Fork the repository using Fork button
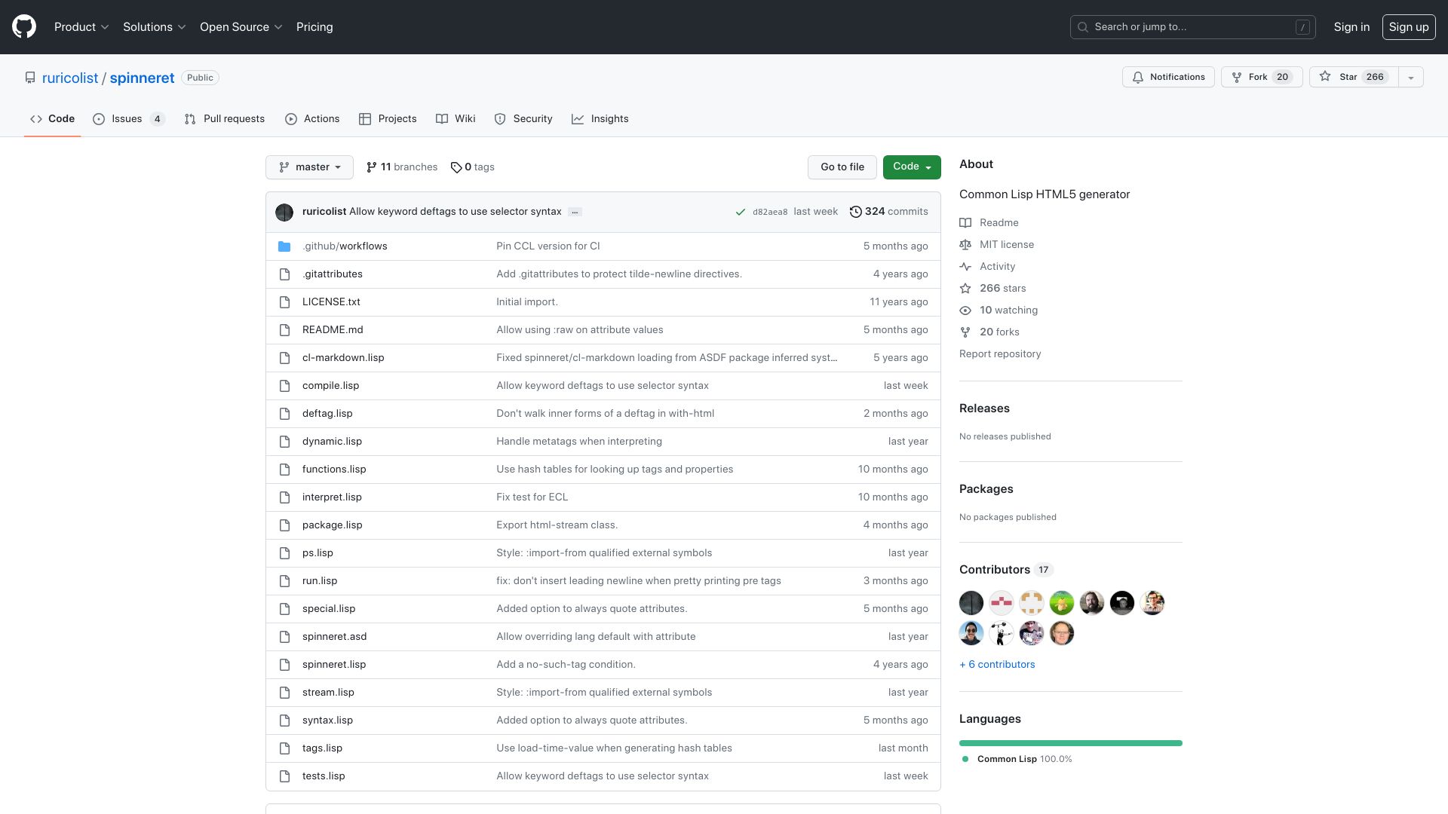This screenshot has height=814, width=1448. (1261, 77)
